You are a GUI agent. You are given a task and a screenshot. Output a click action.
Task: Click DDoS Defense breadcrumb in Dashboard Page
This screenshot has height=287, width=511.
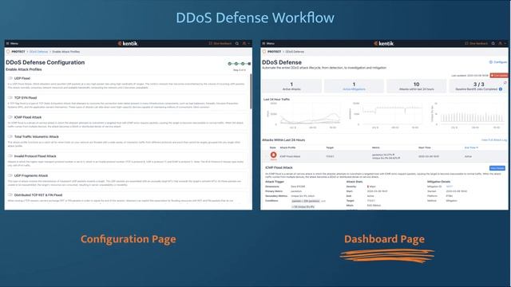pyautogui.click(x=295, y=52)
